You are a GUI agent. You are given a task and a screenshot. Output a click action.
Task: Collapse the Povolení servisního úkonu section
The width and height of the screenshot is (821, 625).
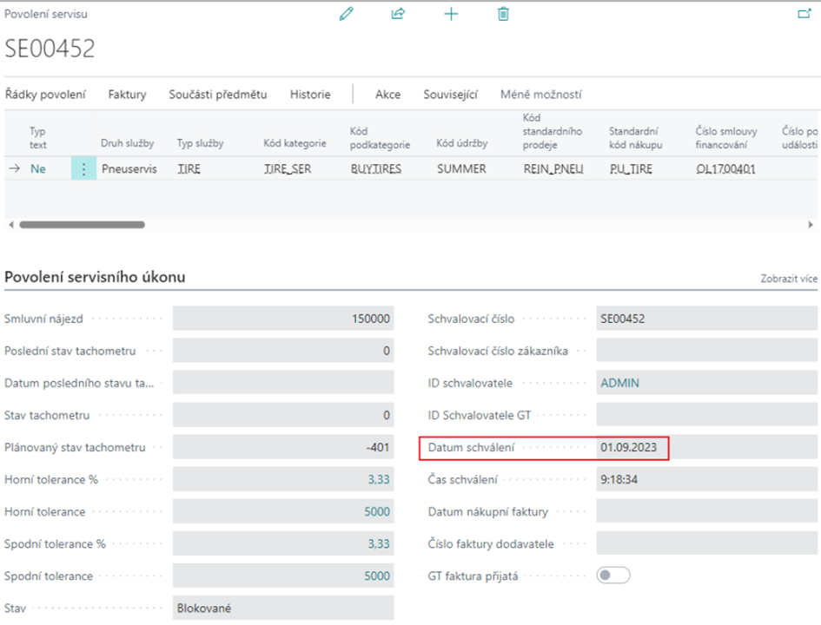coord(96,277)
